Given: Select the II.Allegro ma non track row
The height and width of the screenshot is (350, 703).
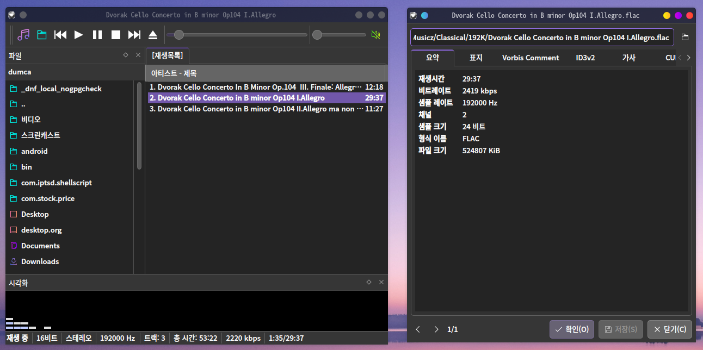Looking at the screenshot, I should (x=266, y=109).
